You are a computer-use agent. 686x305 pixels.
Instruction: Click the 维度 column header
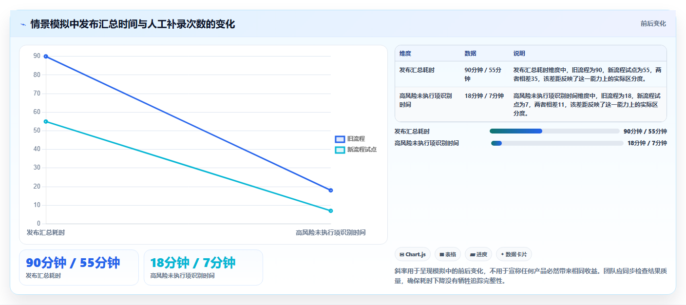[x=405, y=54]
